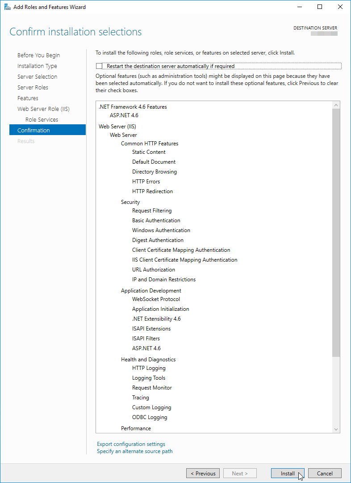Select .NET Extensibility 4.6 entry
The height and width of the screenshot is (483, 351).
(157, 319)
